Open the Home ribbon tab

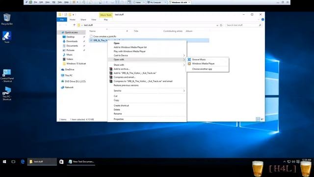(x=72, y=20)
